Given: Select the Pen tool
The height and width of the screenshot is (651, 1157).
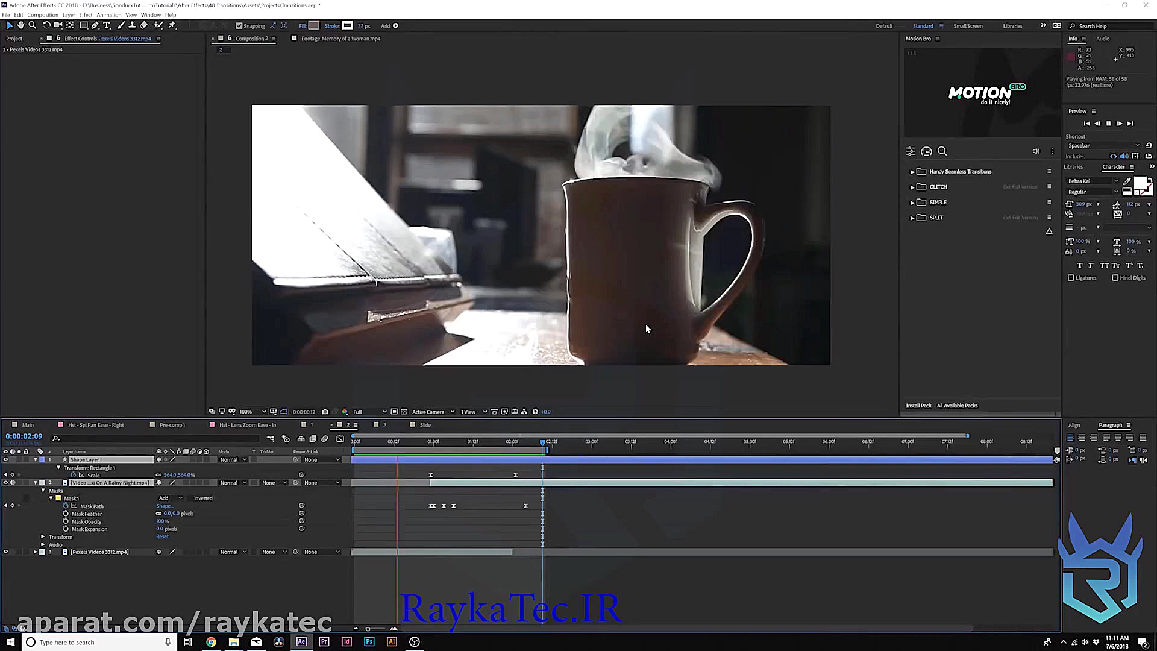Looking at the screenshot, I should (x=95, y=25).
